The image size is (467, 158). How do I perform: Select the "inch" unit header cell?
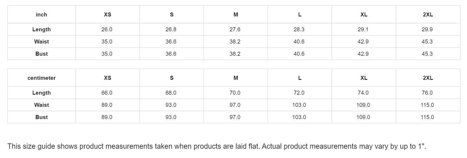click(41, 15)
